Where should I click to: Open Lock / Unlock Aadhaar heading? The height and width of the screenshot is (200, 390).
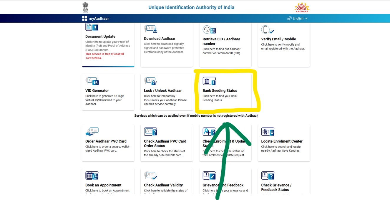[163, 91]
